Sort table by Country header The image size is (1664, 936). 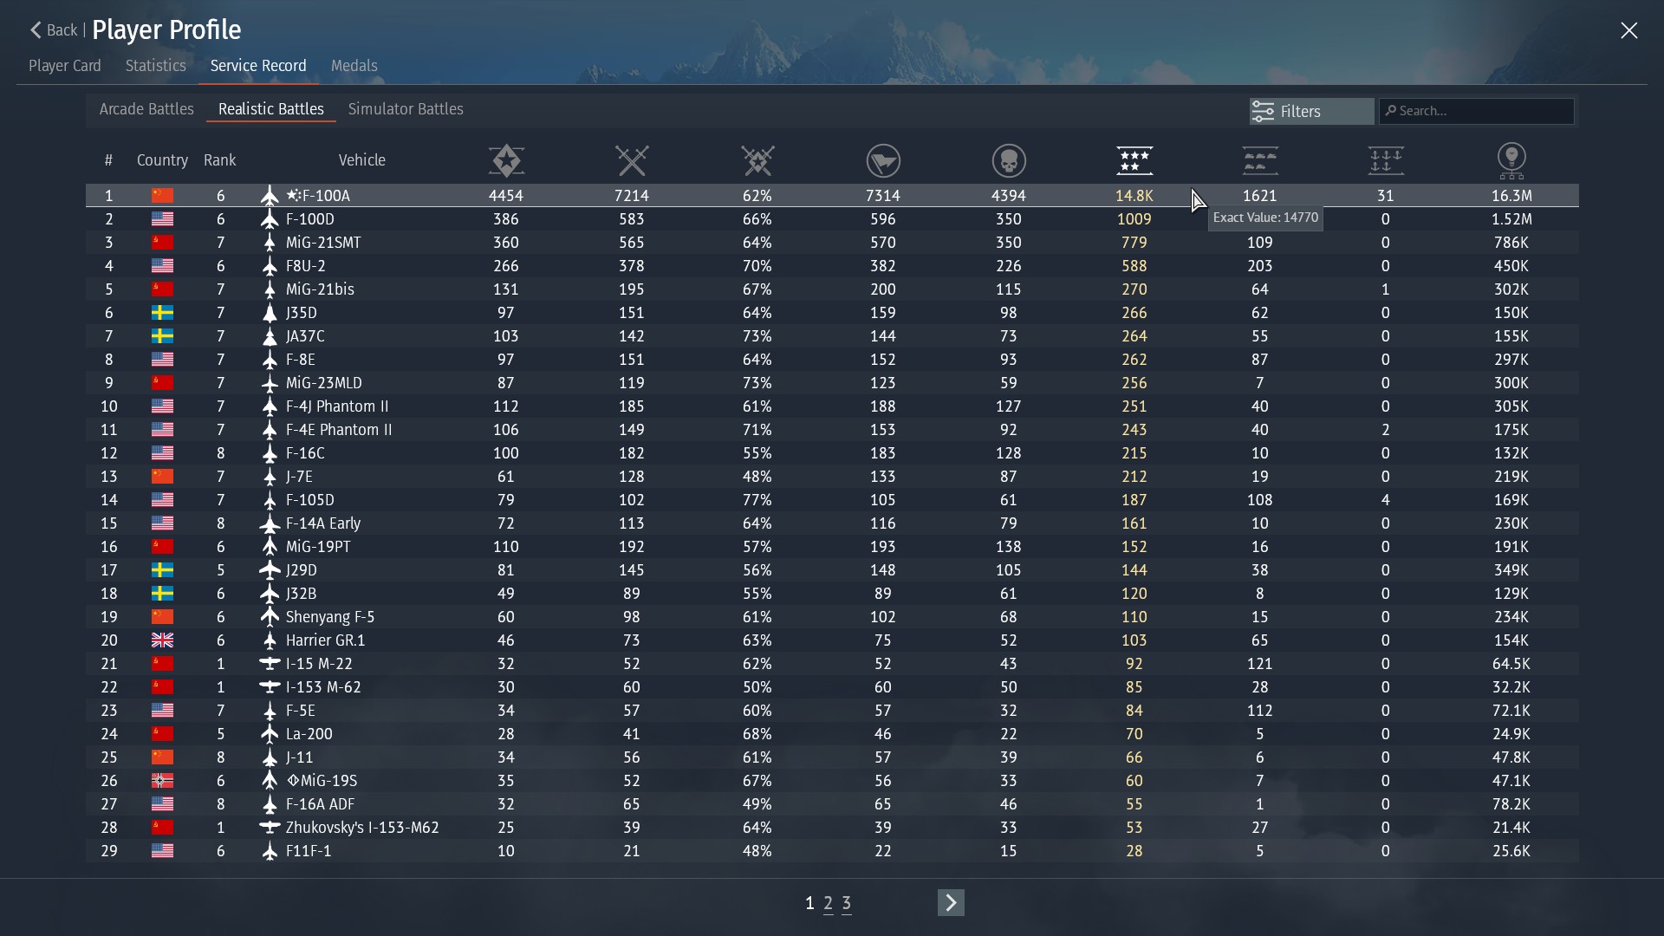click(162, 160)
